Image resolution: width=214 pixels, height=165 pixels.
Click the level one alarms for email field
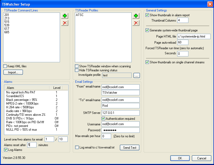point(49,139)
